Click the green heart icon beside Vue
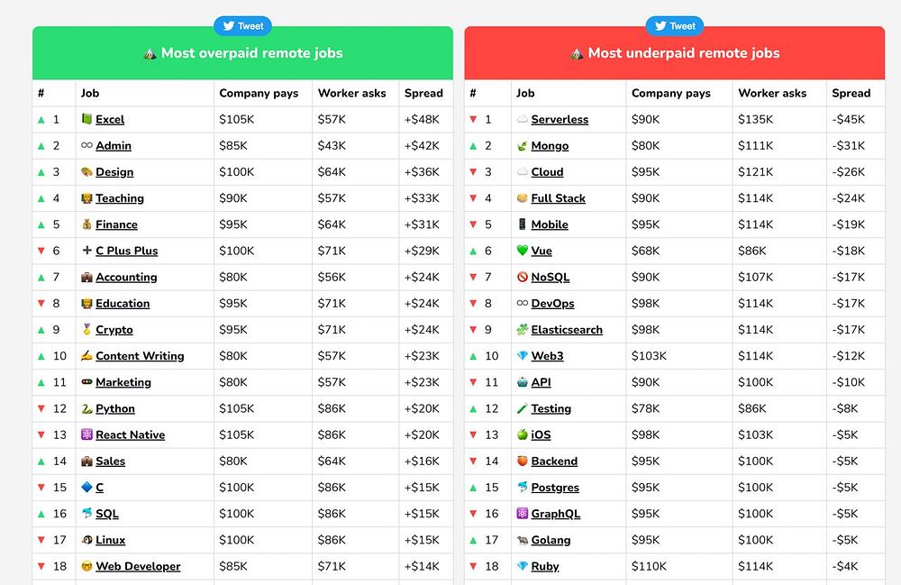Image resolution: width=901 pixels, height=585 pixels. (522, 251)
